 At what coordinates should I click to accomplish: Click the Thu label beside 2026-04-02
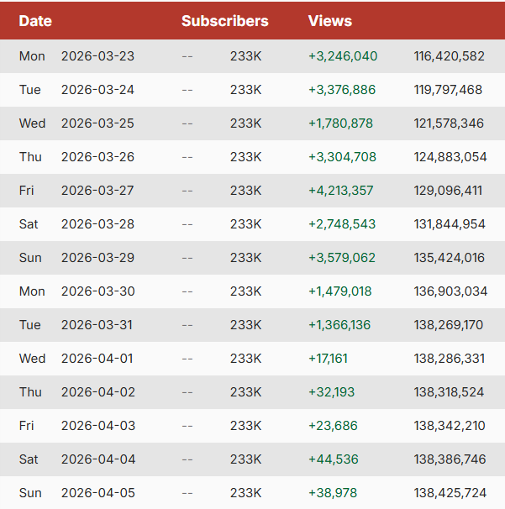30,392
